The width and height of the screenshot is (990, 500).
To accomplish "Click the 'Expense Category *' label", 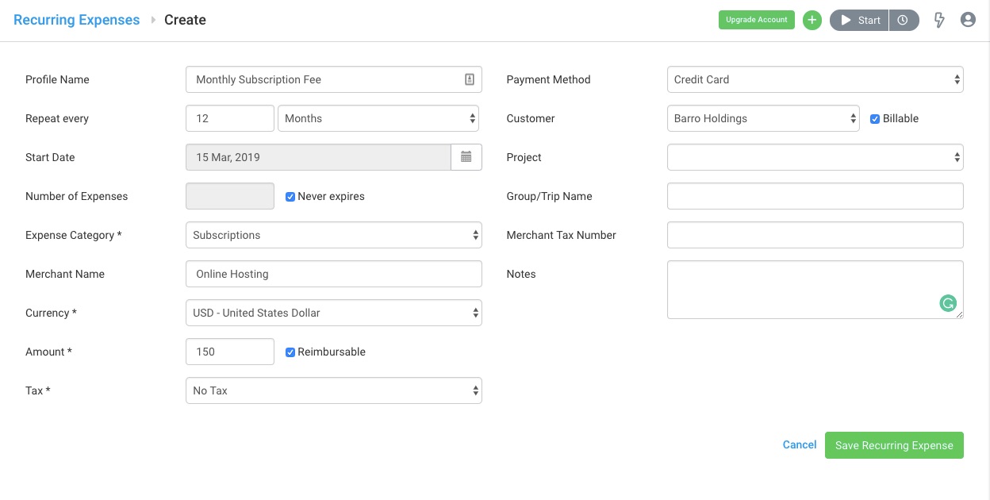I will [x=74, y=235].
